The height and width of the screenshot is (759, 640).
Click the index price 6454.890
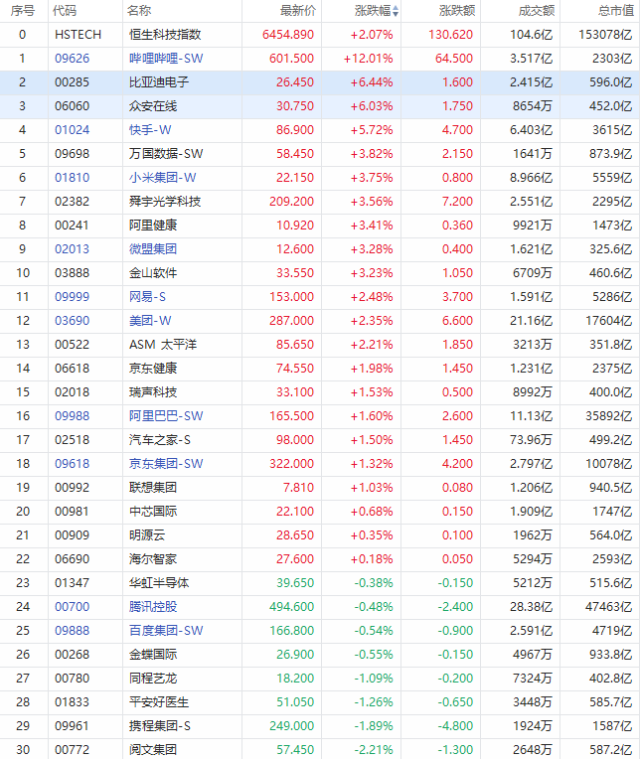(x=288, y=35)
